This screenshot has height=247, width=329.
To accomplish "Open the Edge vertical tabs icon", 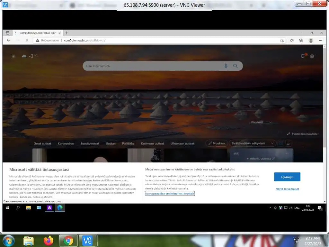I will (x=8, y=33).
